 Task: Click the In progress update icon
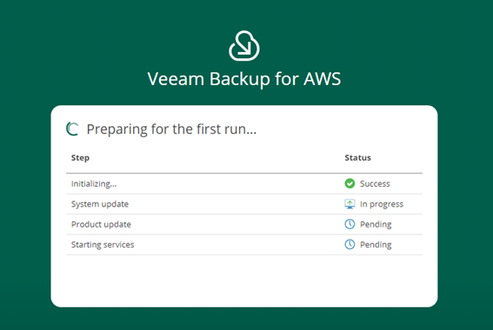click(x=350, y=204)
